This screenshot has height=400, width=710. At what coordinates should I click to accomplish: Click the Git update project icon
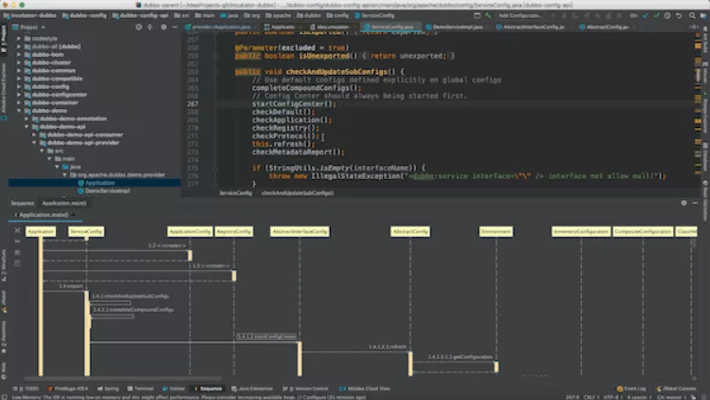(x=646, y=15)
